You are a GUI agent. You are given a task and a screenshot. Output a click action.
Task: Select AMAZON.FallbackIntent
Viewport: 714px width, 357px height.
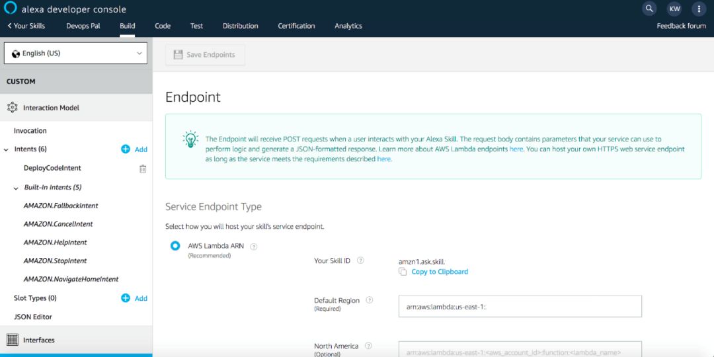click(61, 206)
